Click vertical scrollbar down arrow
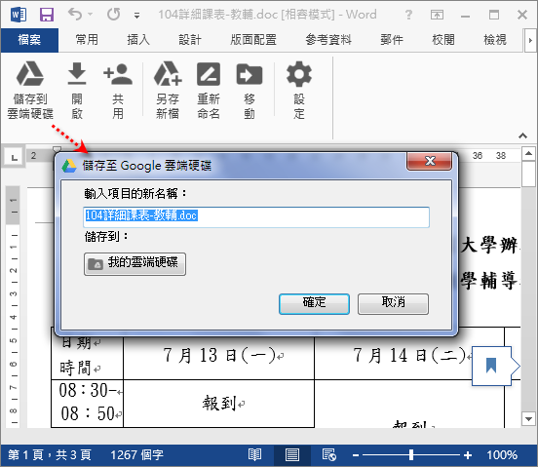This screenshot has height=467, width=538. pos(528,419)
